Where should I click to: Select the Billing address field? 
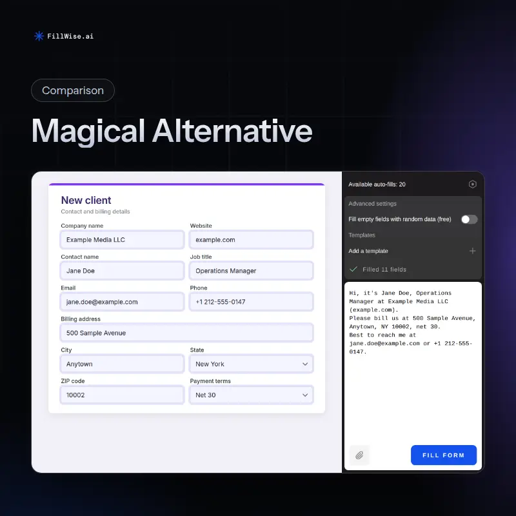(x=186, y=333)
